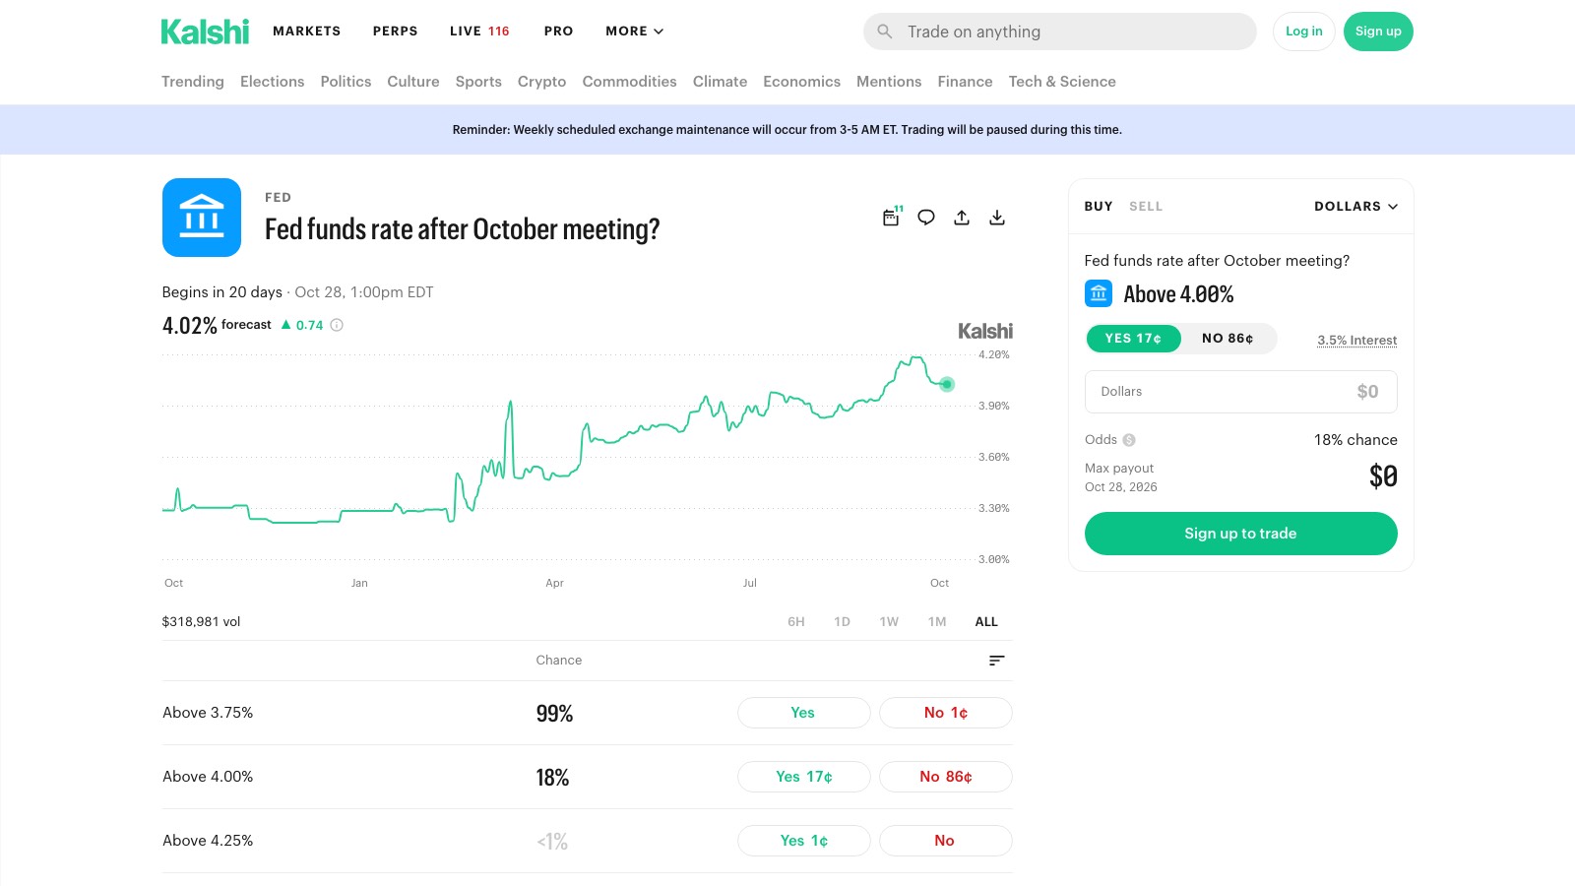Open the Commodities category
This screenshot has height=886, width=1575.
click(x=629, y=82)
